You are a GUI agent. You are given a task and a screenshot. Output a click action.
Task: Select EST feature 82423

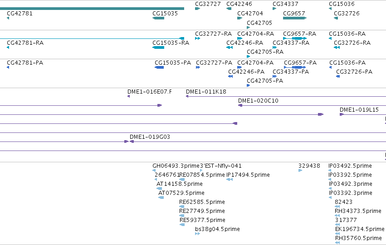pos(344,202)
